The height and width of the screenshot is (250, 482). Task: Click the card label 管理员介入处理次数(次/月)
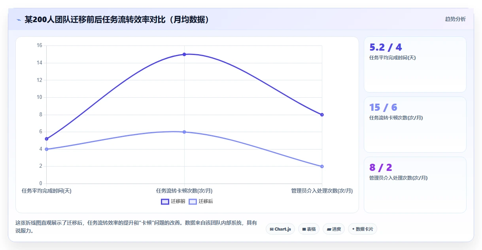[x=398, y=178]
